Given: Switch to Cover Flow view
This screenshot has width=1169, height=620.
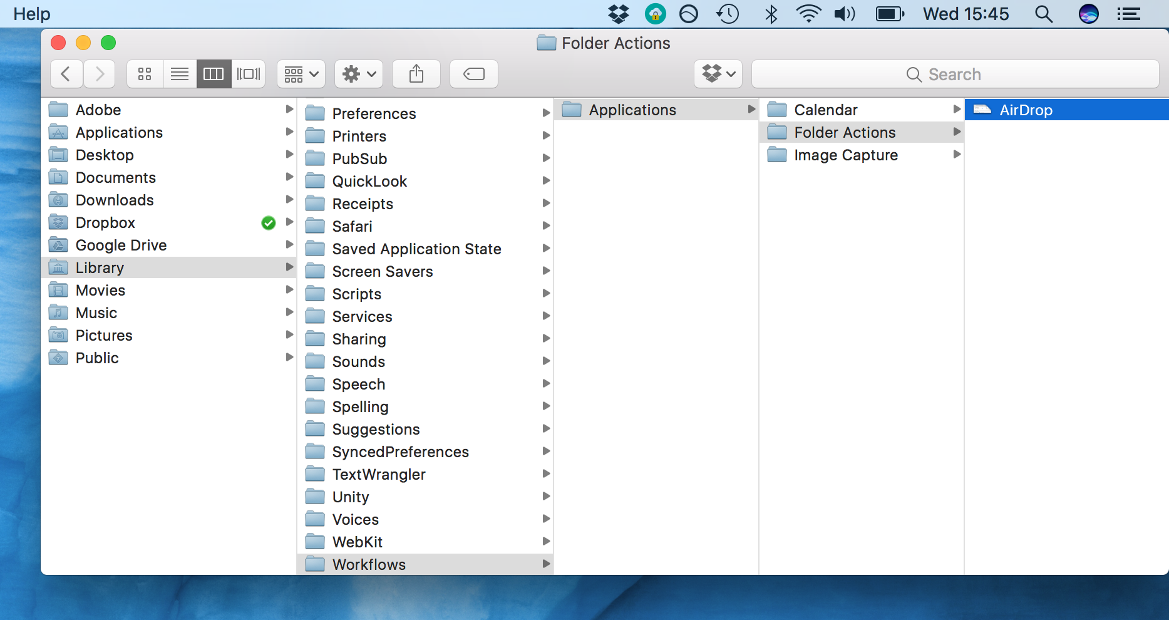Looking at the screenshot, I should (x=249, y=74).
